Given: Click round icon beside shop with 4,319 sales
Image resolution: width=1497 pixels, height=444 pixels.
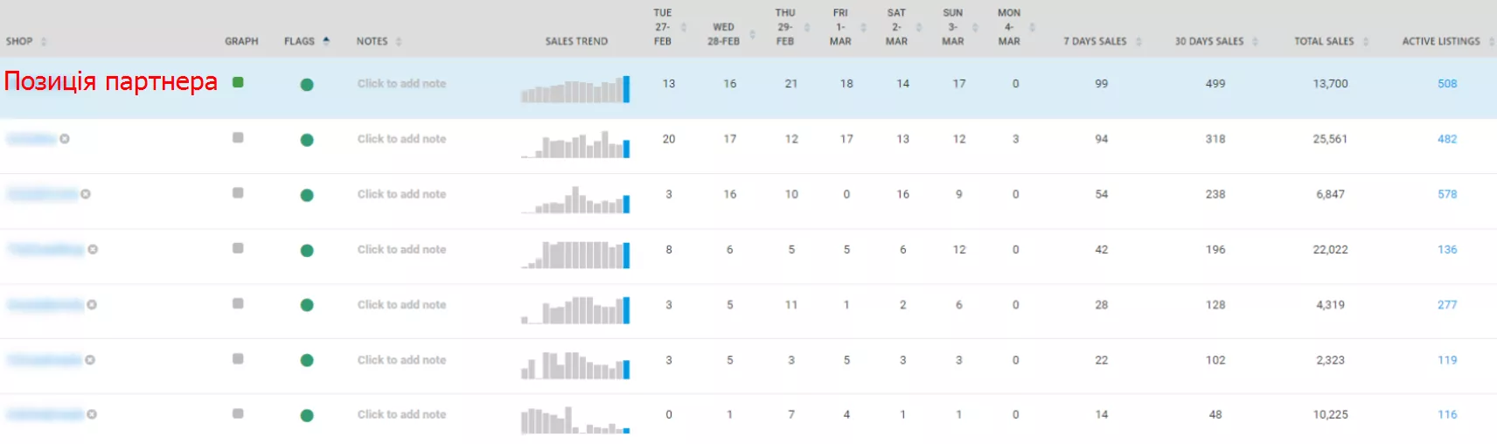Looking at the screenshot, I should tap(92, 305).
